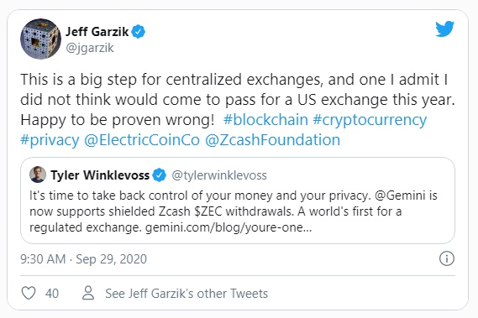Screen dimensions: 478x318
Task: Open Jeff Garzik's cube avatar
Action: click(x=40, y=39)
